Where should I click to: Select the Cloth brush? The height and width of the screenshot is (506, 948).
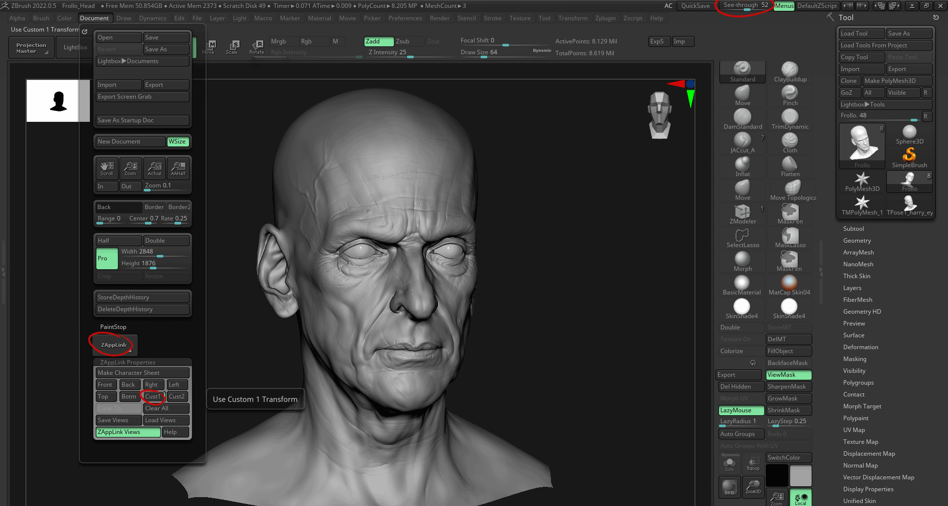coord(789,142)
